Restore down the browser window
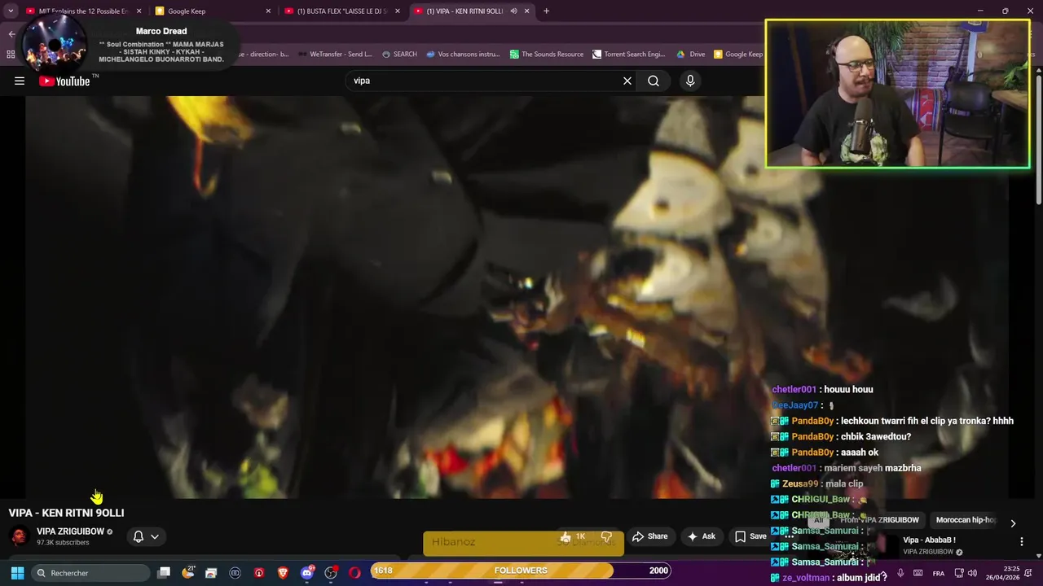Image resolution: width=1043 pixels, height=586 pixels. (1005, 11)
